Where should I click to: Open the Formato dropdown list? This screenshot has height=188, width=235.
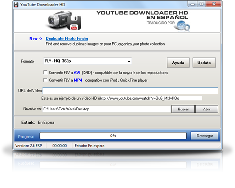click(x=87, y=61)
